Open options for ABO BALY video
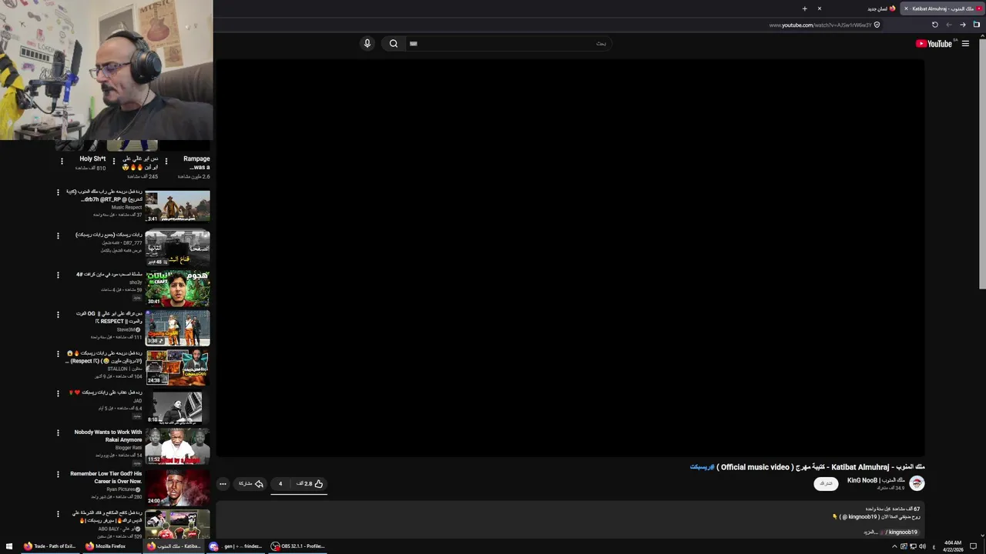This screenshot has width=986, height=554. pos(58,514)
